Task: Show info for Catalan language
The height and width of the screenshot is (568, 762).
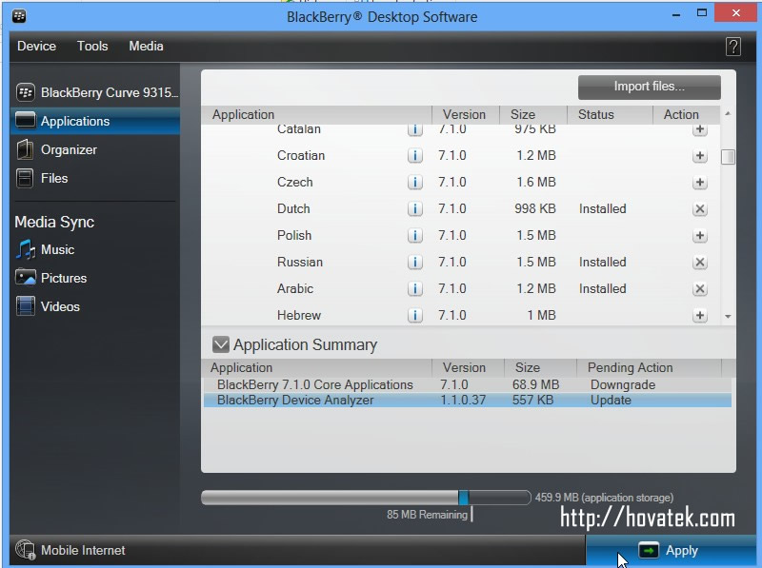Action: tap(414, 129)
